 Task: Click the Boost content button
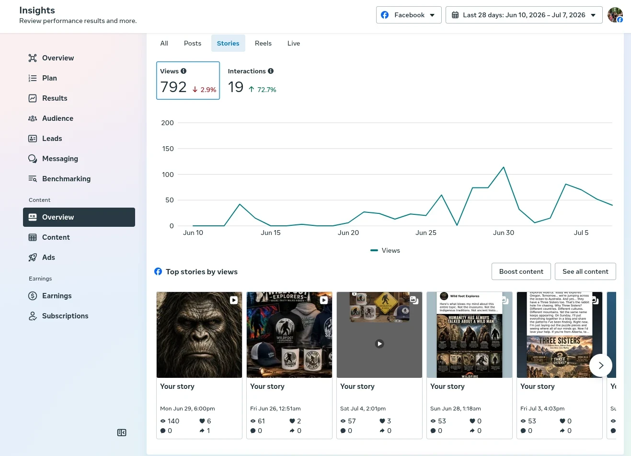coord(521,271)
